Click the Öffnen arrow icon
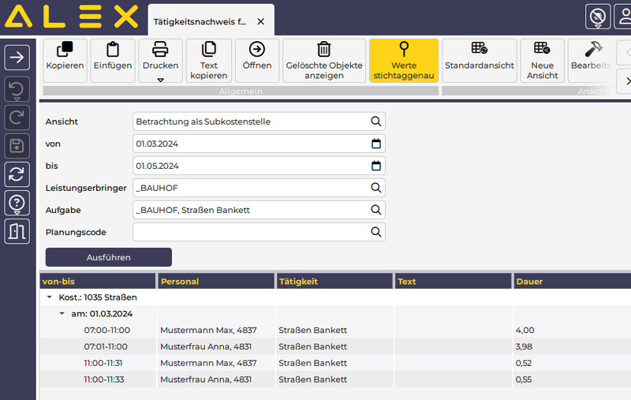 point(257,50)
